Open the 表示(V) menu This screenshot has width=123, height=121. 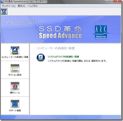(22, 6)
